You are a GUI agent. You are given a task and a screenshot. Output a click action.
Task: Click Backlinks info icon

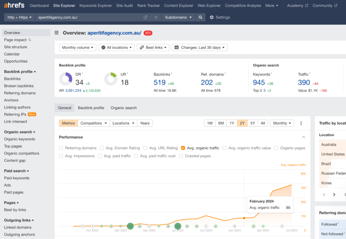[x=172, y=73]
